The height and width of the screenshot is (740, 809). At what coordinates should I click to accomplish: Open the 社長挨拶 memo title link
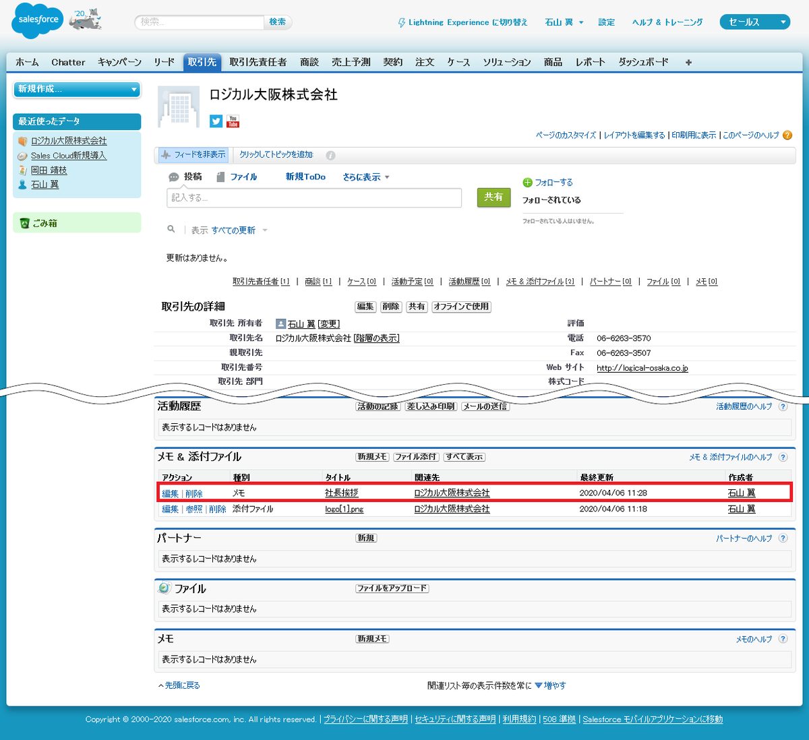342,493
